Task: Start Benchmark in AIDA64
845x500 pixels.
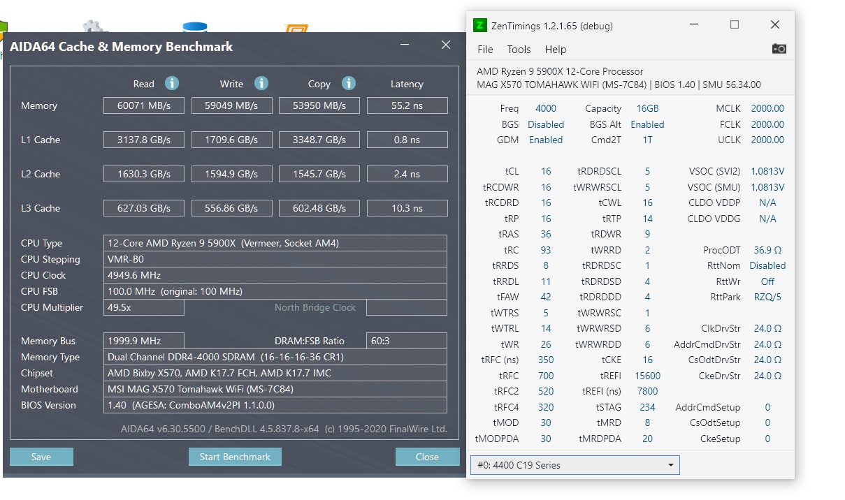Action: click(x=235, y=457)
